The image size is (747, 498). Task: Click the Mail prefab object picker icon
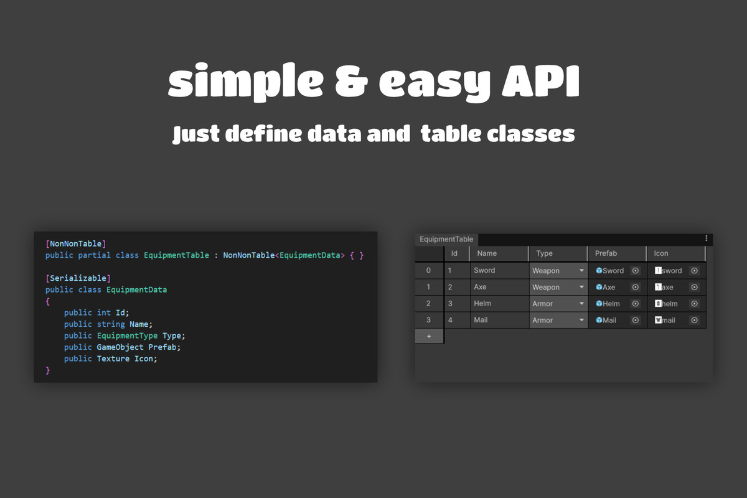point(636,320)
